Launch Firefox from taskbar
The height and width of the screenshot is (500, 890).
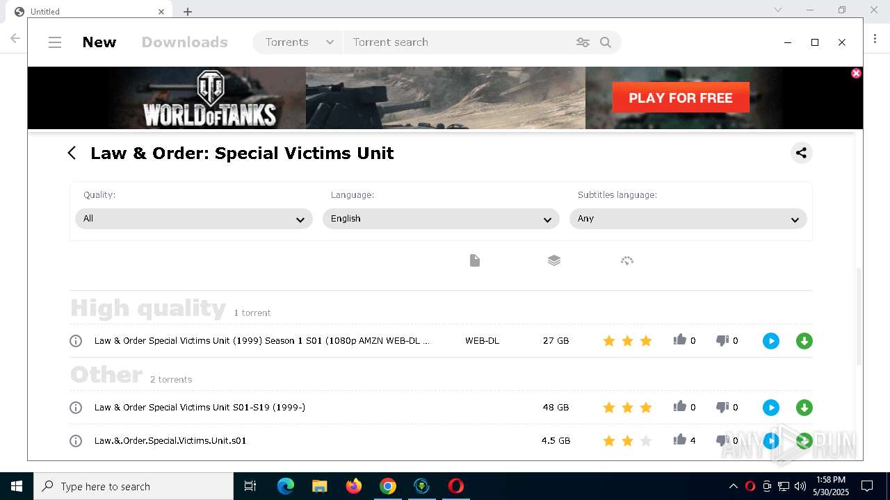[x=354, y=486]
